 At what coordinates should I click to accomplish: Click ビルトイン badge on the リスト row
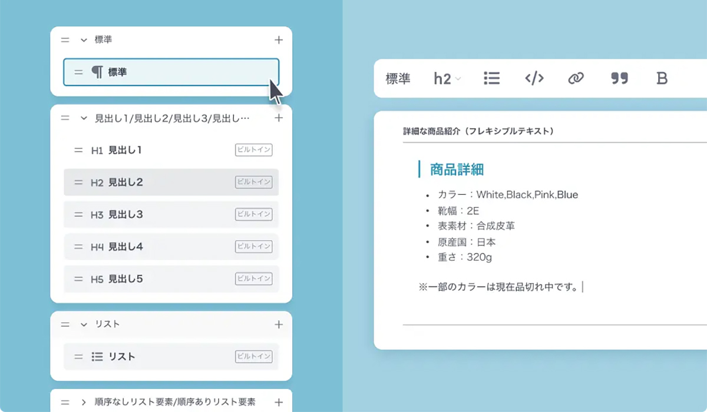point(254,356)
